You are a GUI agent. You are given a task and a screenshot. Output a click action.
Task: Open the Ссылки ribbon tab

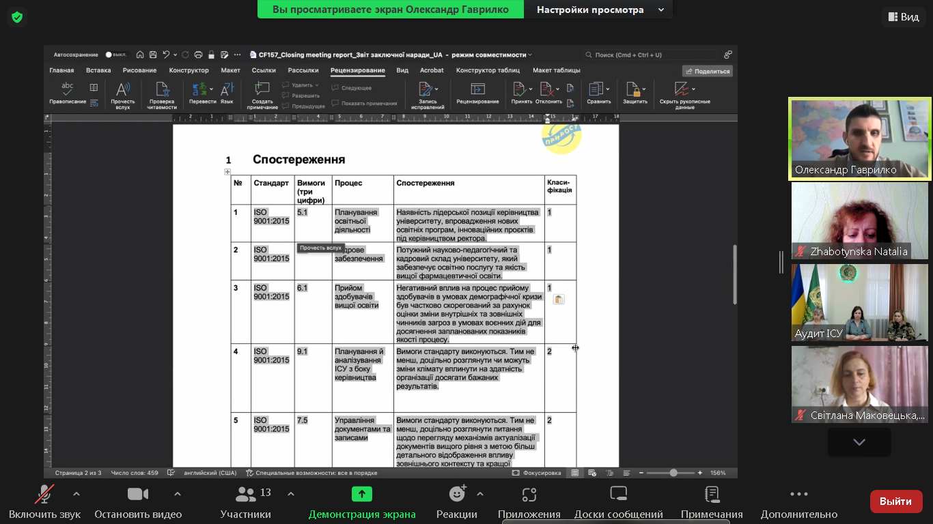[x=264, y=70]
